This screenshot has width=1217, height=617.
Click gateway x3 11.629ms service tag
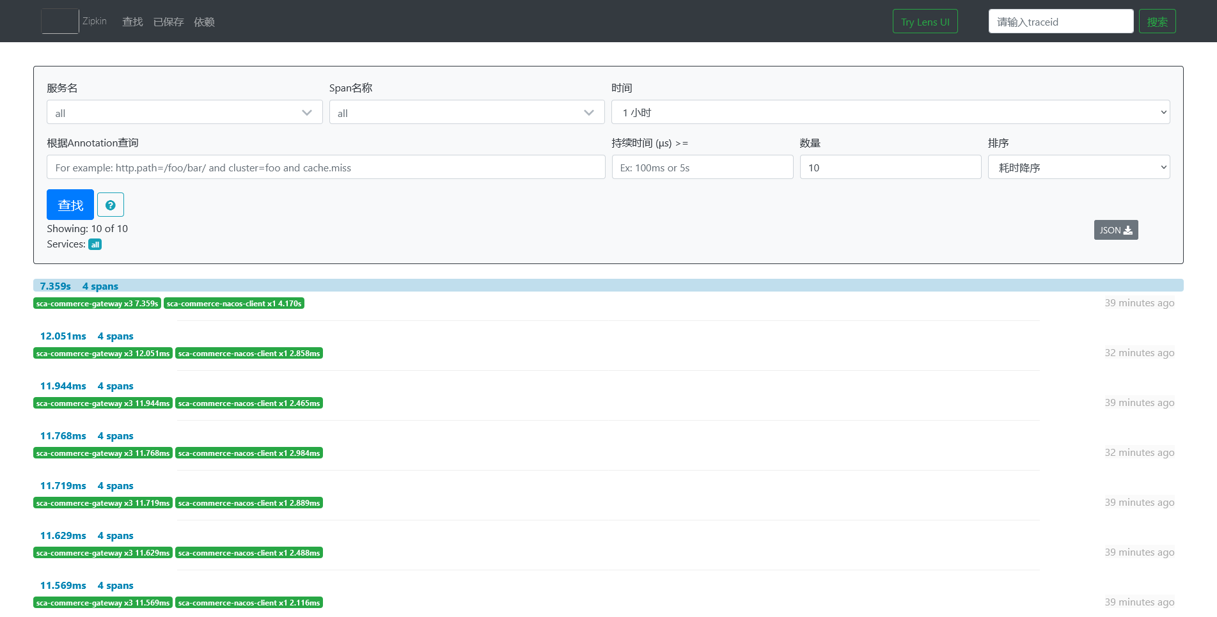click(x=103, y=552)
